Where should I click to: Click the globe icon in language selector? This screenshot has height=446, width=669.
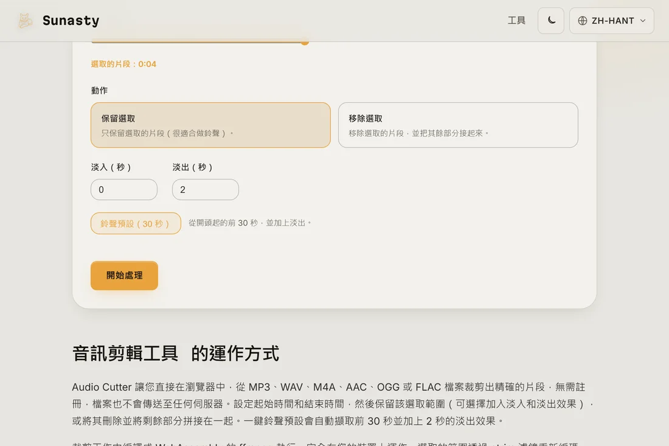pyautogui.click(x=583, y=21)
